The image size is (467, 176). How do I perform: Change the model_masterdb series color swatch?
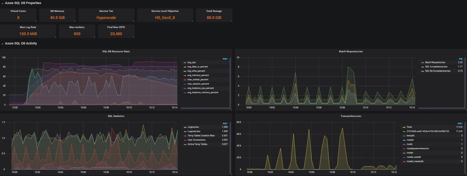[x=404, y=161]
